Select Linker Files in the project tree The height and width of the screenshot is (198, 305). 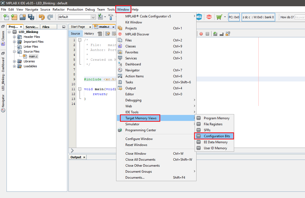coord(31,47)
